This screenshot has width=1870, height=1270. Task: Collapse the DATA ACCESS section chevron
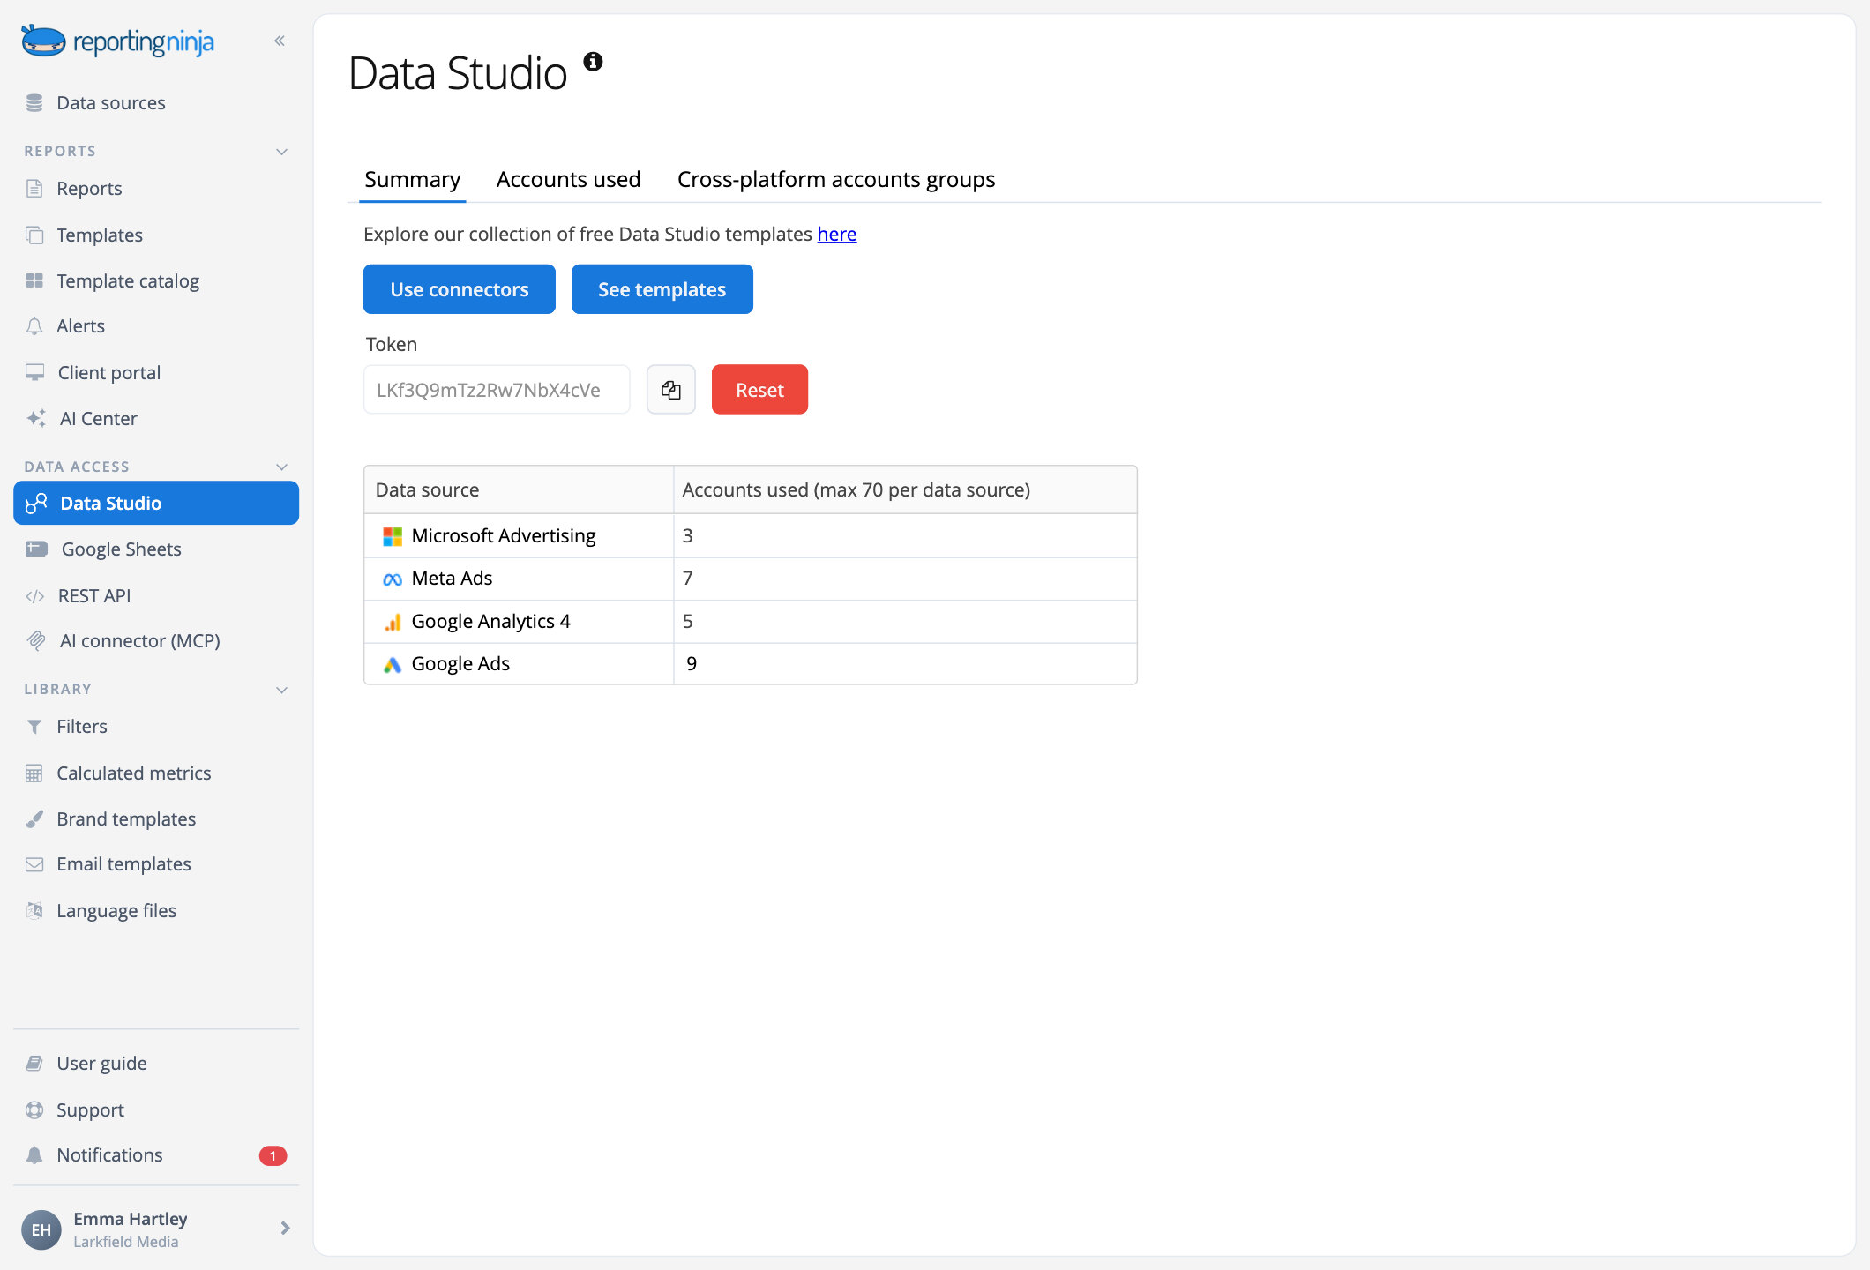[x=282, y=467]
